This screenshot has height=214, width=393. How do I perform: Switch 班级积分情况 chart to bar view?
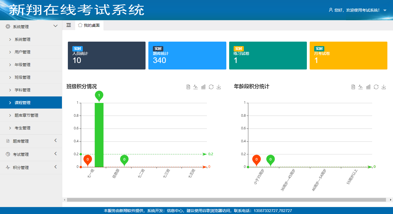click(x=203, y=87)
